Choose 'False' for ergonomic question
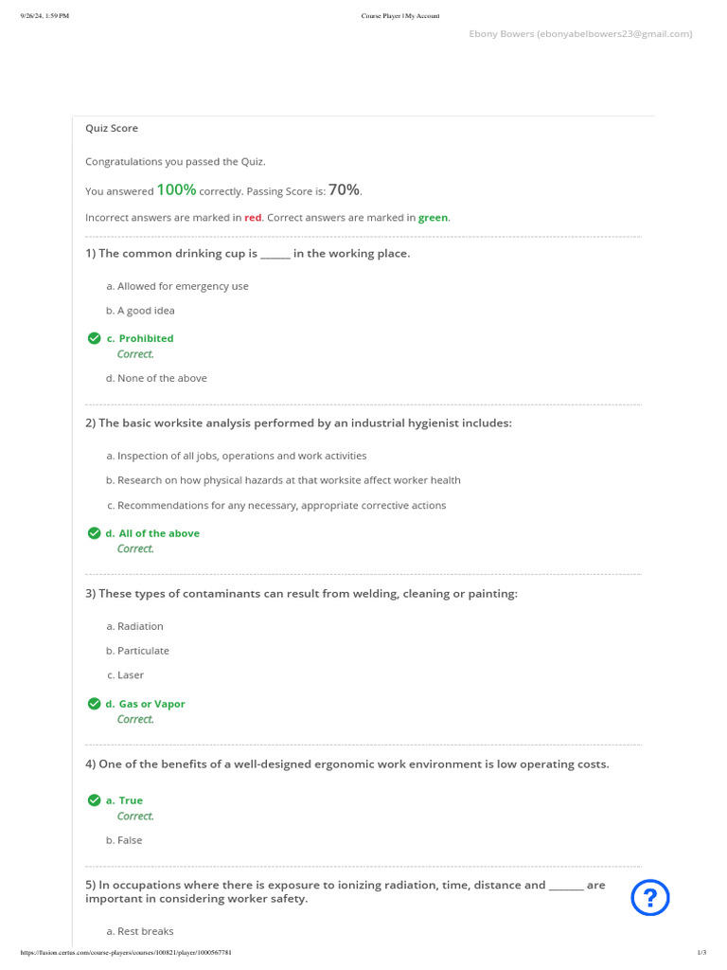Image resolution: width=727 pixels, height=970 pixels. pyautogui.click(x=124, y=840)
